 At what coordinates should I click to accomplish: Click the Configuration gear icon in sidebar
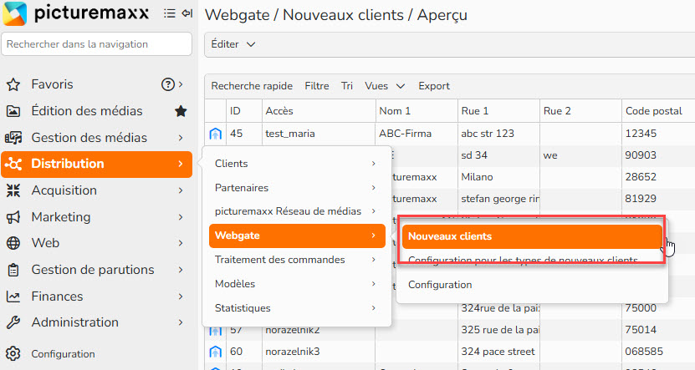click(13, 353)
